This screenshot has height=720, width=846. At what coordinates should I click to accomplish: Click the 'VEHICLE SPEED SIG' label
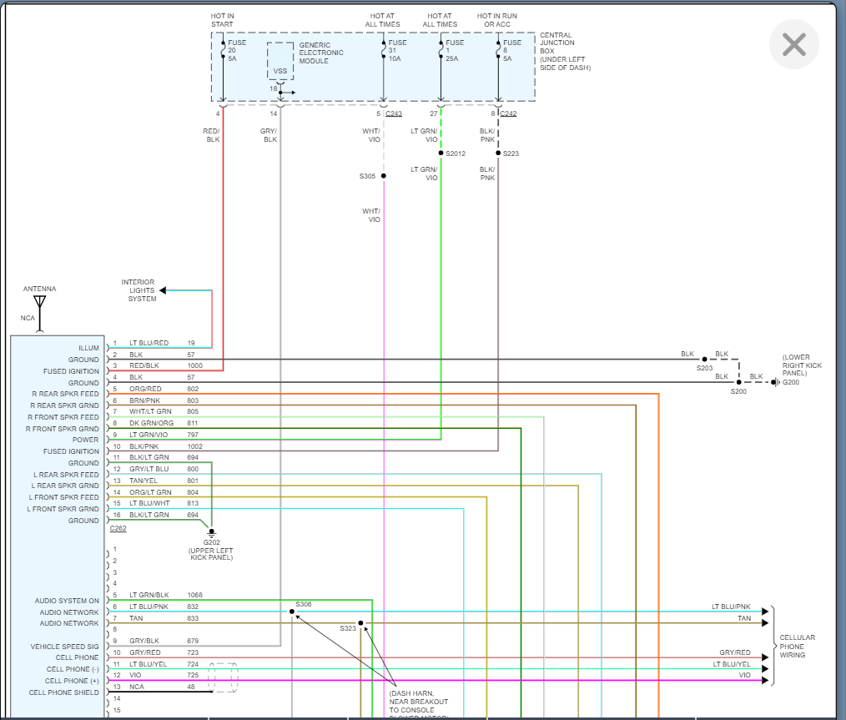[65, 646]
